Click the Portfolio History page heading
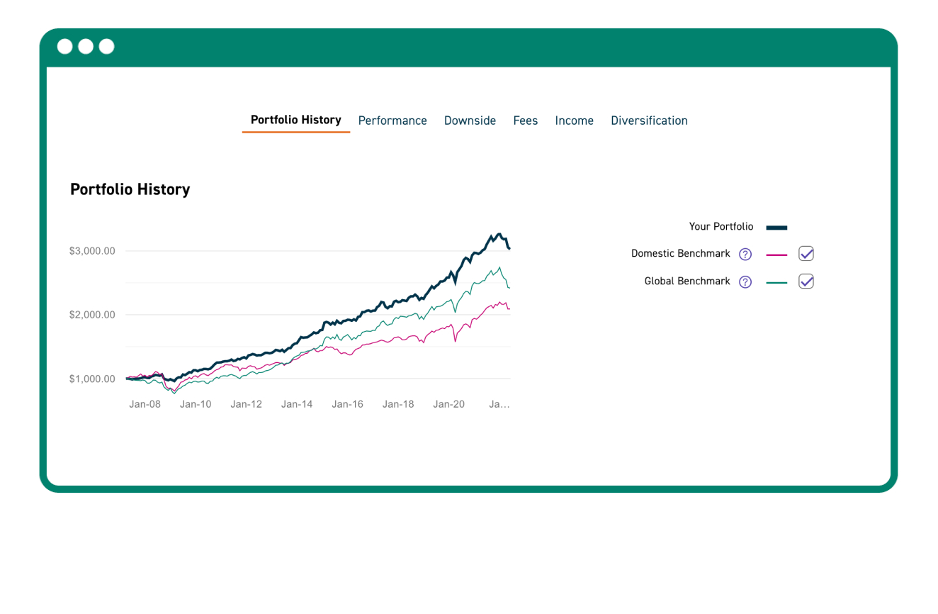Image resolution: width=938 pixels, height=614 pixels. 130,189
